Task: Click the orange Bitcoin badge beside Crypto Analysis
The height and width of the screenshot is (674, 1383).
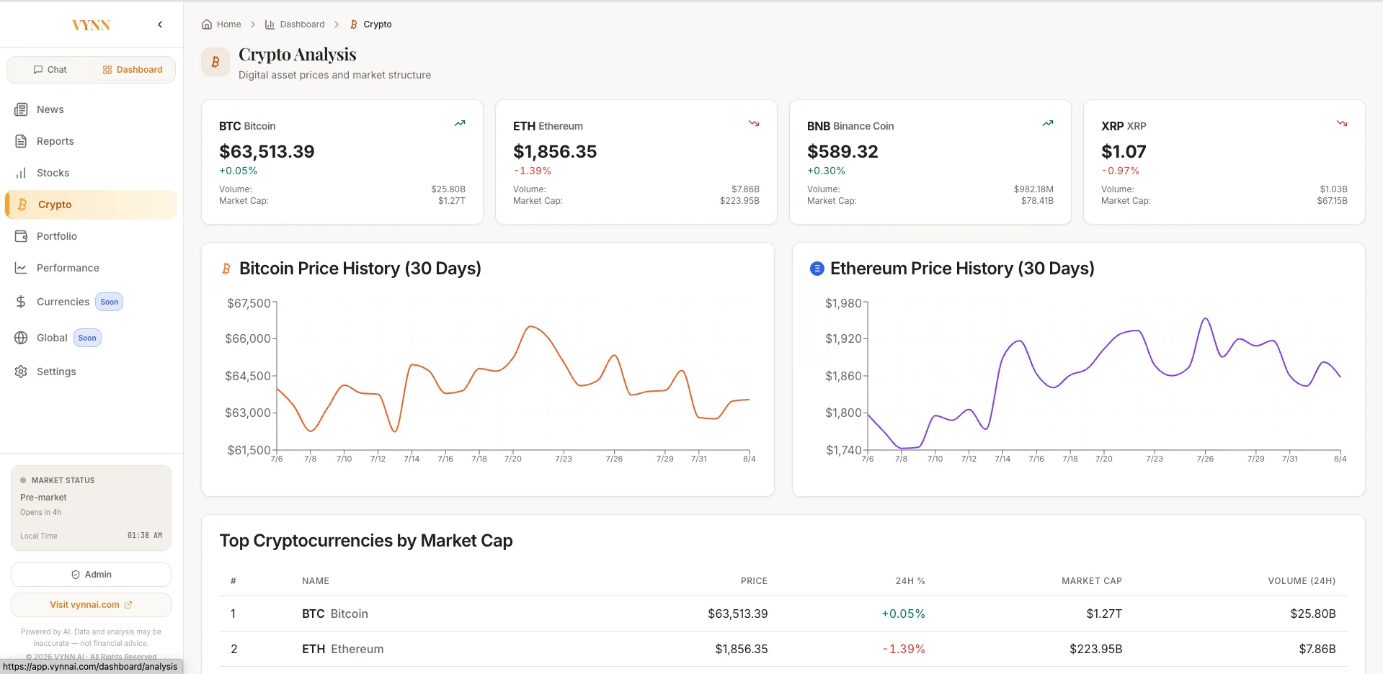Action: [x=215, y=63]
